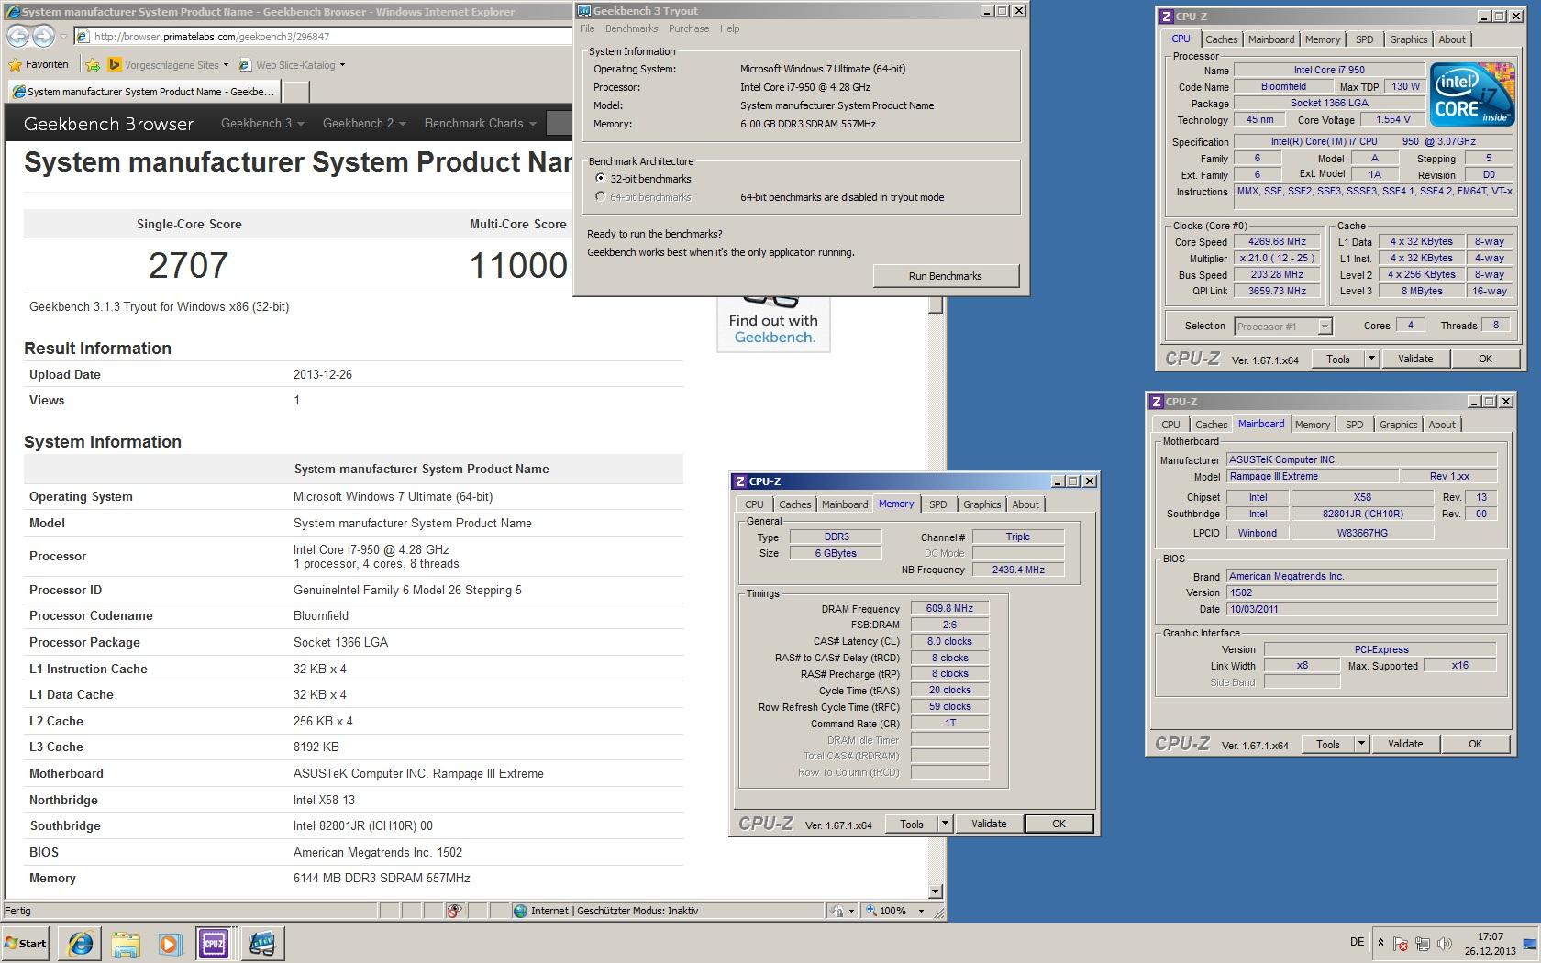Viewport: 1541px width, 963px height.
Task: Open Tools dropdown arrow in CPU-Z CPU window
Action: pyautogui.click(x=1371, y=359)
